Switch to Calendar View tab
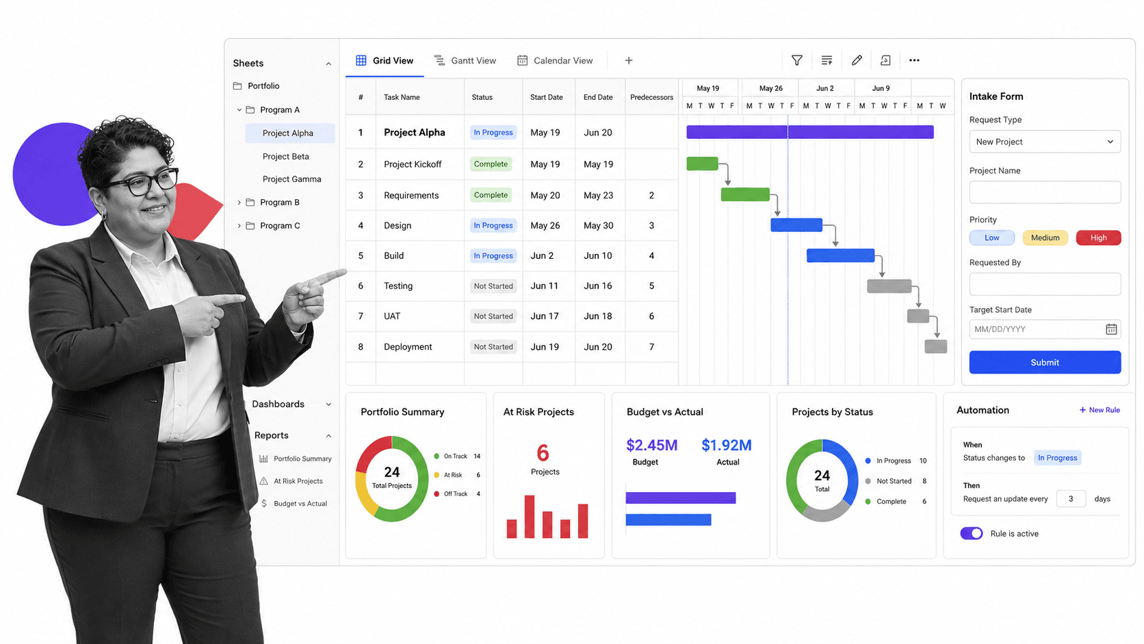Screen dimensions: 1144x644 point(555,60)
